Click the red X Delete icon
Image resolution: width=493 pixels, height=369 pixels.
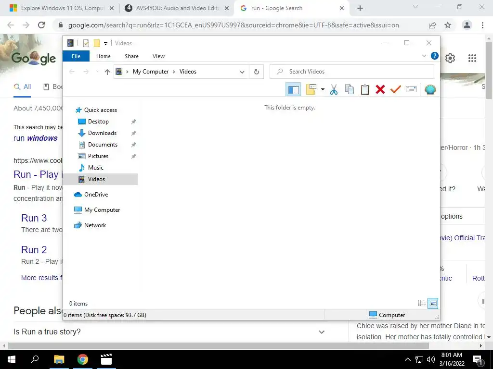(380, 90)
